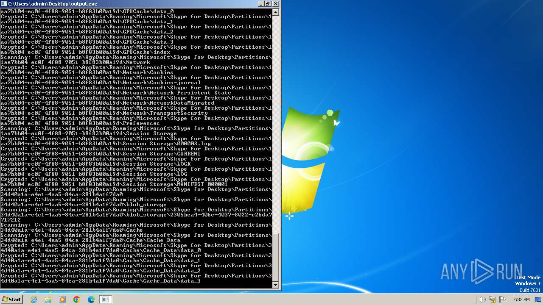Click the console vertical scrollbar thumb

tap(276, 257)
